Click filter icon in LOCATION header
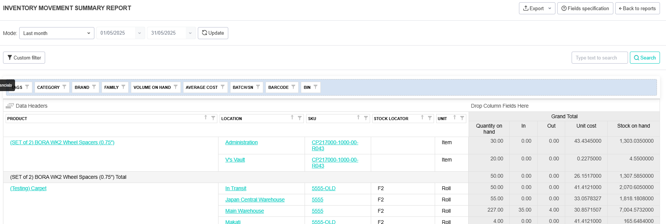The height and width of the screenshot is (224, 666). tap(300, 118)
